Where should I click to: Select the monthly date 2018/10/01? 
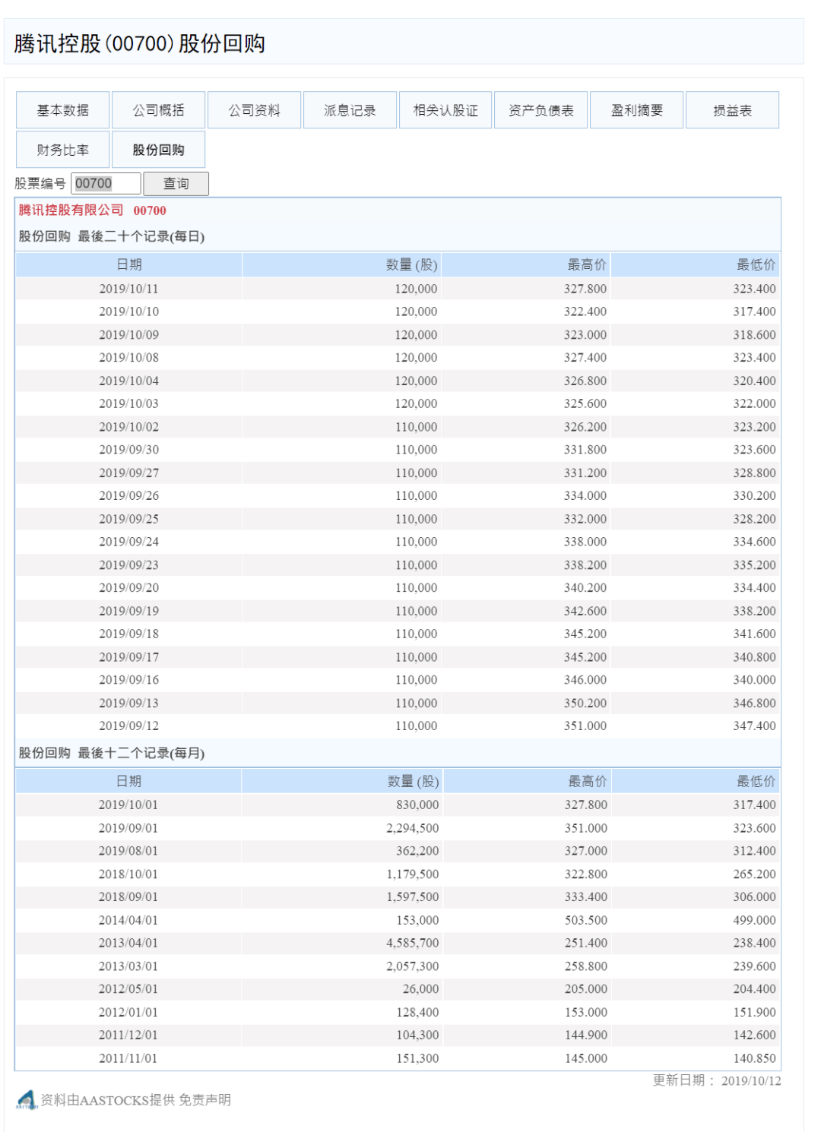tap(128, 874)
